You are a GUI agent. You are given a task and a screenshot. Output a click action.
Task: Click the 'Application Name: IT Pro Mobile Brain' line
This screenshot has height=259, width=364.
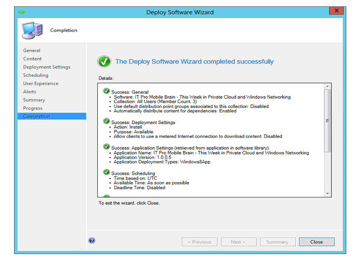(x=211, y=153)
